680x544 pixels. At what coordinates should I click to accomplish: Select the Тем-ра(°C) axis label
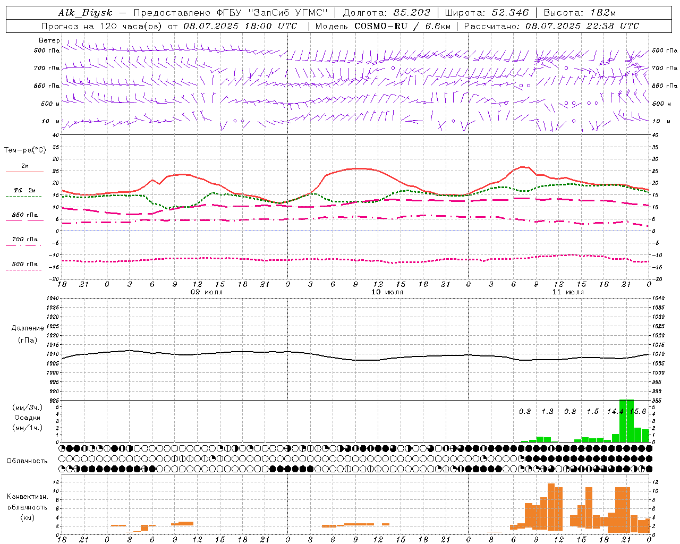tap(25, 150)
